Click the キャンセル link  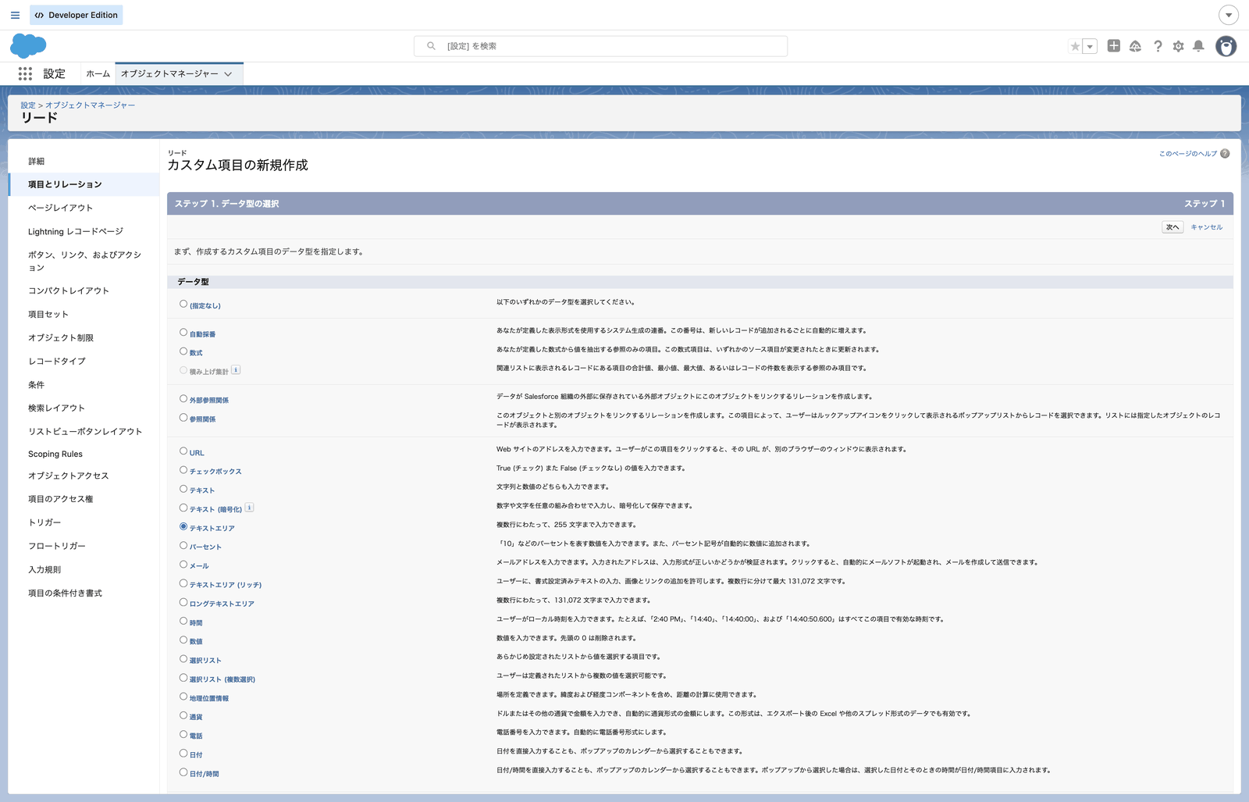tap(1206, 227)
